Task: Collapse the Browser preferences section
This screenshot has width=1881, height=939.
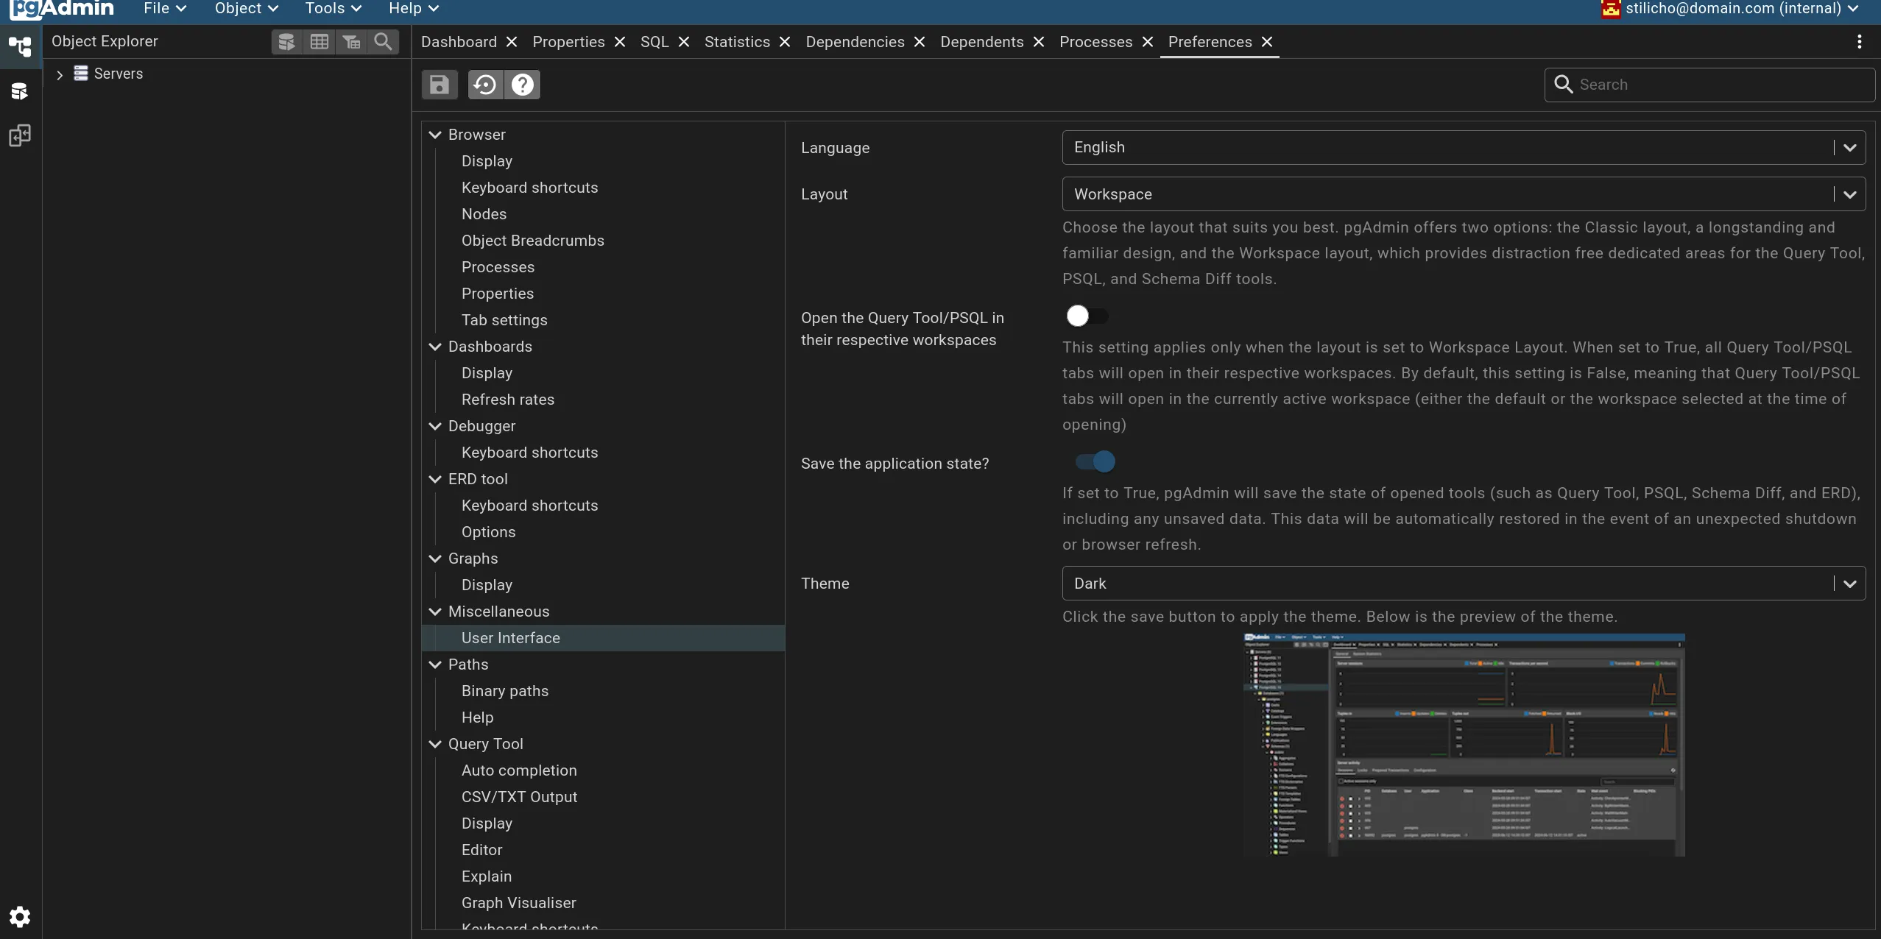Action: coord(435,135)
